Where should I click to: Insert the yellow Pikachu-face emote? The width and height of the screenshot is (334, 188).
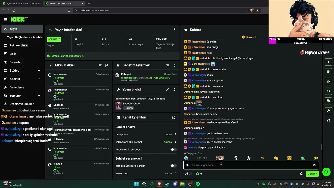[289, 158]
